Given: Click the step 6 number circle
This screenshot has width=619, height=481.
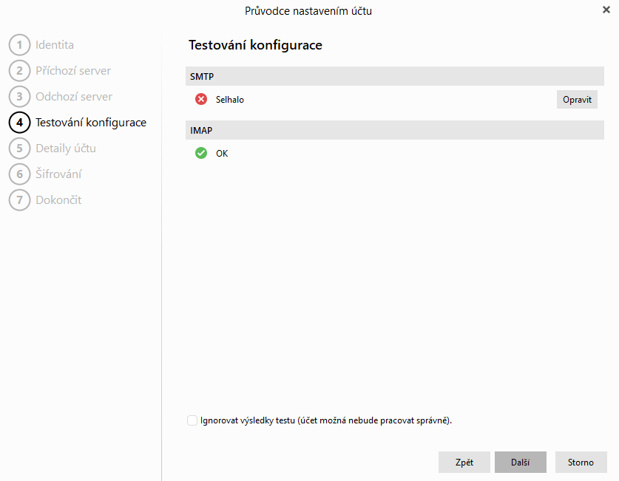Looking at the screenshot, I should click(19, 174).
